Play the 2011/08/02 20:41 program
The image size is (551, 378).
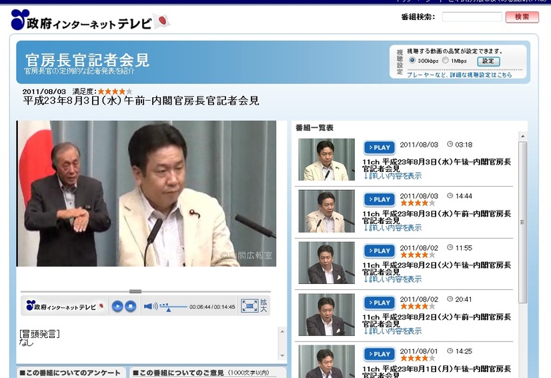(379, 303)
